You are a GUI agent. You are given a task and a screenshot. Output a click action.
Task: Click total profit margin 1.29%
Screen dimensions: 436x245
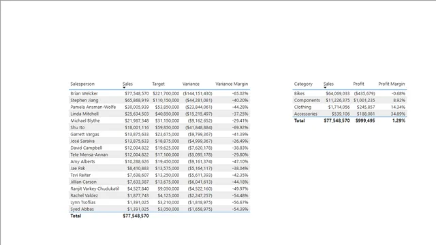[x=399, y=120]
